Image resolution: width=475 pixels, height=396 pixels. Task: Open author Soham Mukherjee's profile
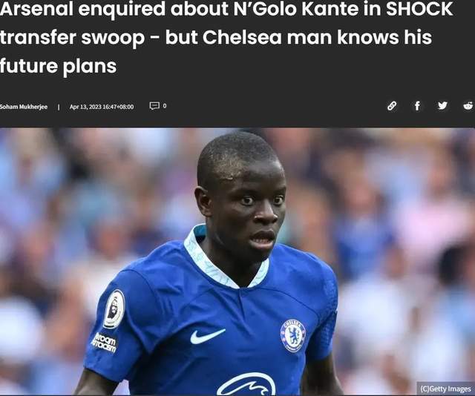pyautogui.click(x=24, y=107)
